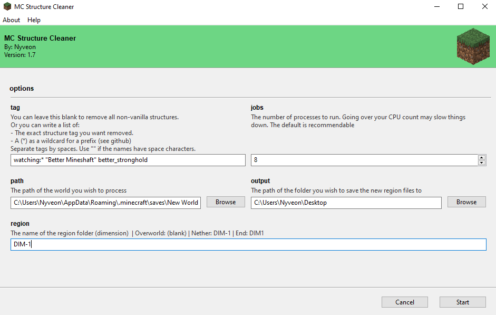Click the Cancel button
Viewport: 496px width, 315px height.
(405, 302)
